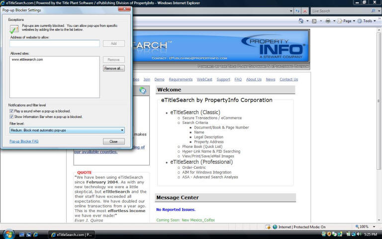
Task: Toggle Play a sound when pop-up blocked
Action: click(x=11, y=111)
